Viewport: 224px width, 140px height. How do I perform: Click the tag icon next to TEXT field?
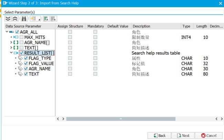pos(20,74)
